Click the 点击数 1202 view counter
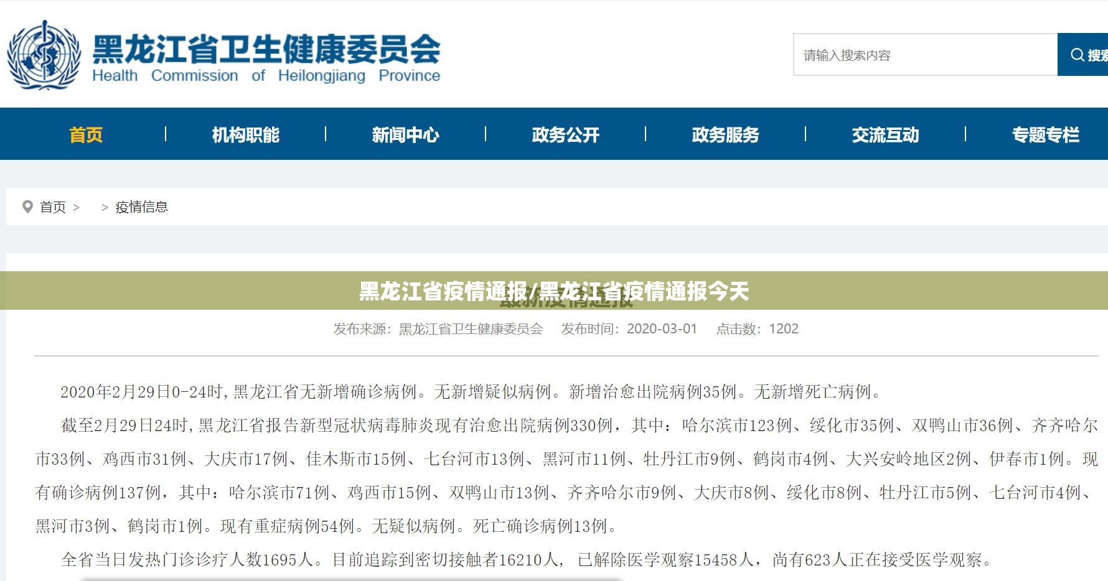 (757, 328)
